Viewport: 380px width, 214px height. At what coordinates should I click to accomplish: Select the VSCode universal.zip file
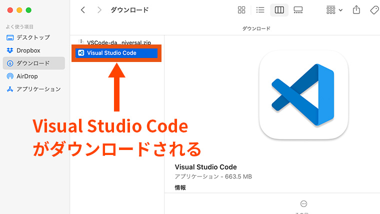(x=118, y=43)
